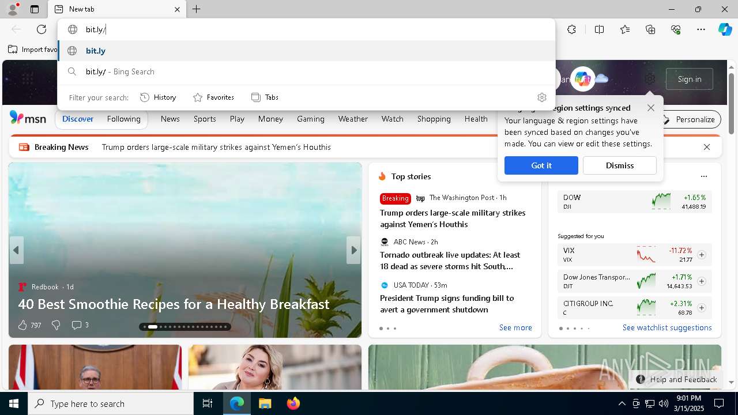
Task: Add VIX to watchlist
Action: [702, 255]
